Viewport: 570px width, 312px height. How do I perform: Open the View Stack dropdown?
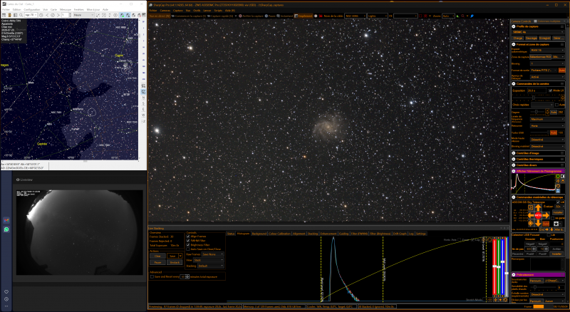point(209,260)
